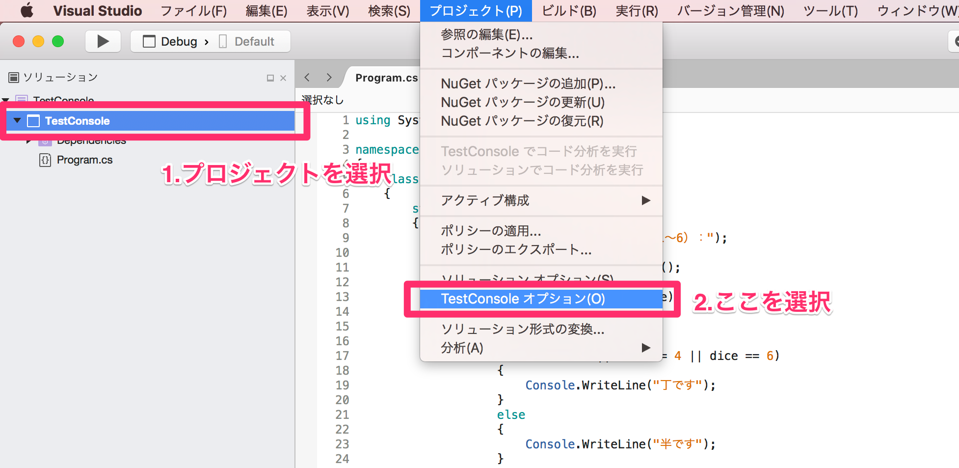Toggle the checkbox beside TestConsole project
The width and height of the screenshot is (959, 468).
[33, 121]
